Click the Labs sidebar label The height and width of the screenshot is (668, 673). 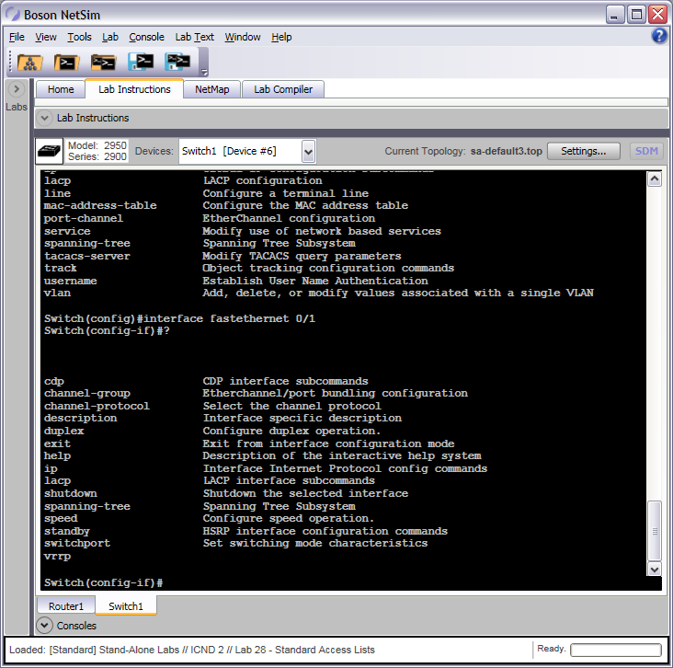click(x=17, y=107)
